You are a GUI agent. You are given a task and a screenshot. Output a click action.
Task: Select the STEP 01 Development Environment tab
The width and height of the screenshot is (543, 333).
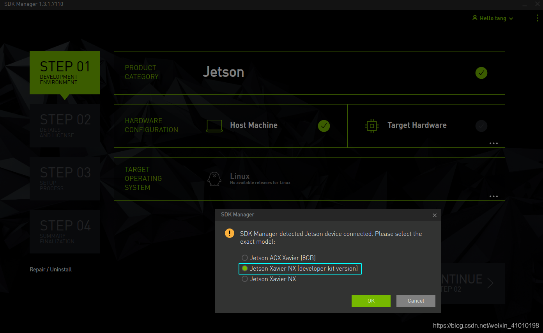coord(65,73)
